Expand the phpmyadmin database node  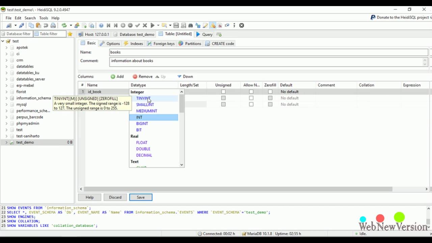6,124
